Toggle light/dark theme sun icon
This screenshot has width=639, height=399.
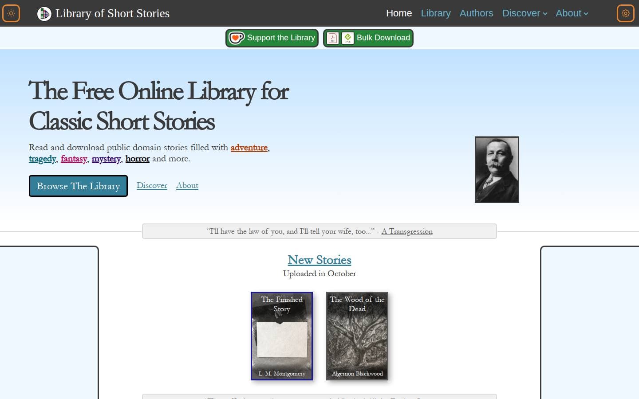11,13
